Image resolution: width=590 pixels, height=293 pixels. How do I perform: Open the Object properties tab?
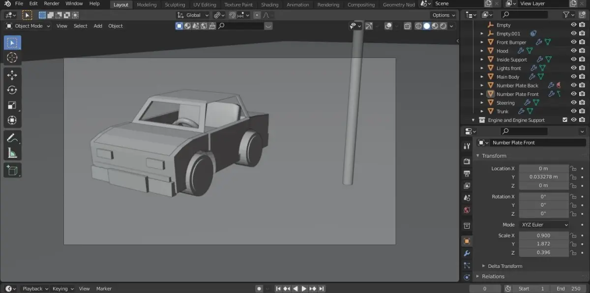pos(467,241)
